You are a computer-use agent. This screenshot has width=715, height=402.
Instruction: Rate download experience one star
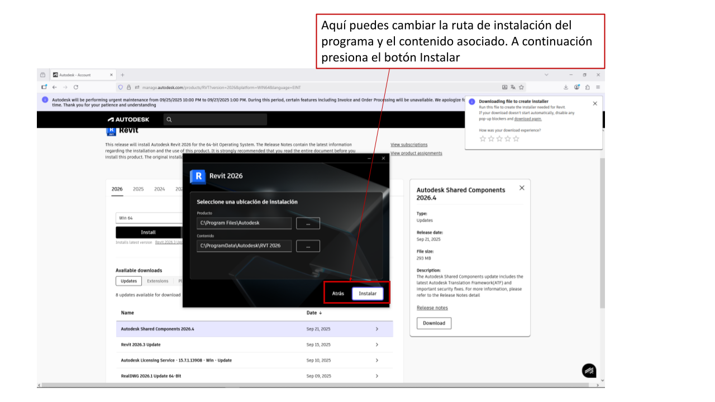(x=483, y=138)
